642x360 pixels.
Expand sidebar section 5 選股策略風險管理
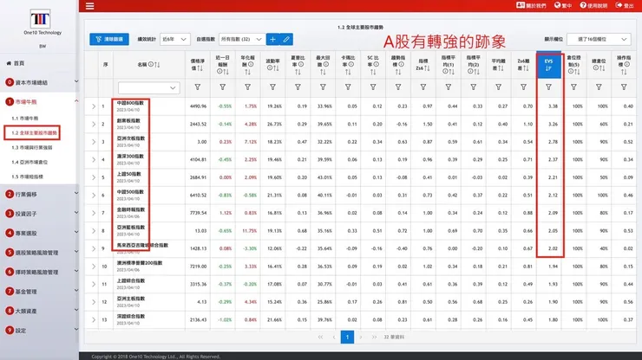coord(40,253)
